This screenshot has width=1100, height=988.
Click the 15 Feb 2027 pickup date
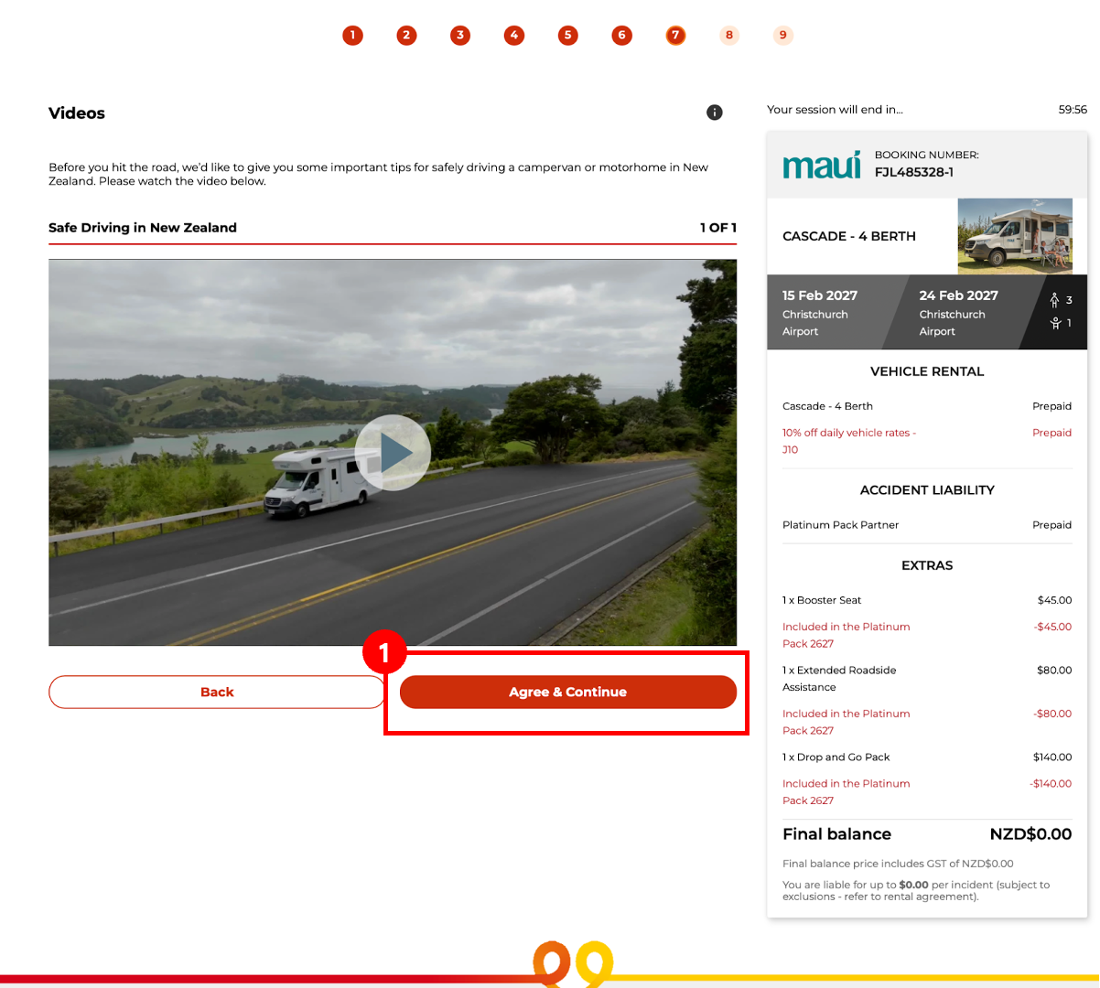click(x=820, y=295)
